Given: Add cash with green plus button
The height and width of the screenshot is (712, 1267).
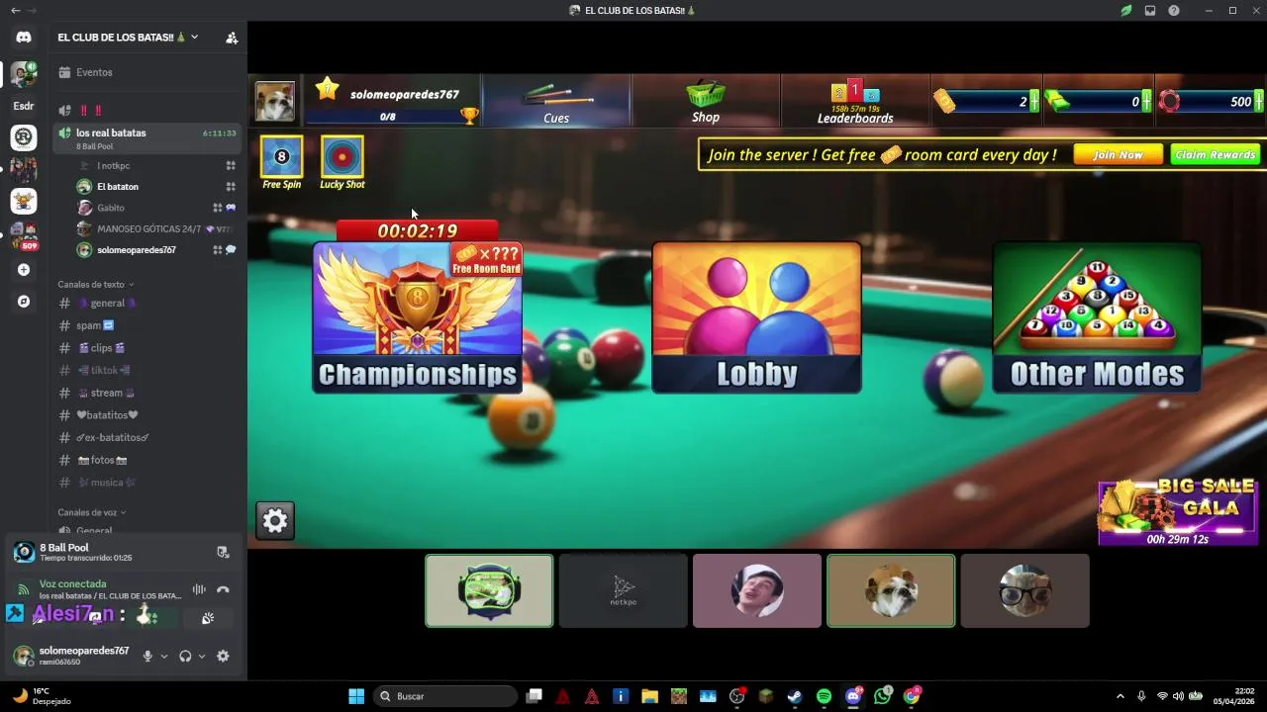Looking at the screenshot, I should click(1146, 101).
